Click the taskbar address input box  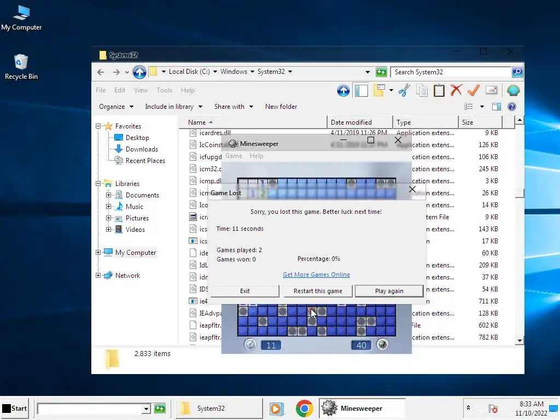pos(90,409)
